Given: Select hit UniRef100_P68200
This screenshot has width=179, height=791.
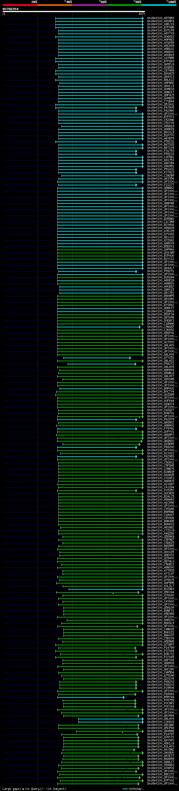Looking at the screenshot, I should click(x=161, y=447).
